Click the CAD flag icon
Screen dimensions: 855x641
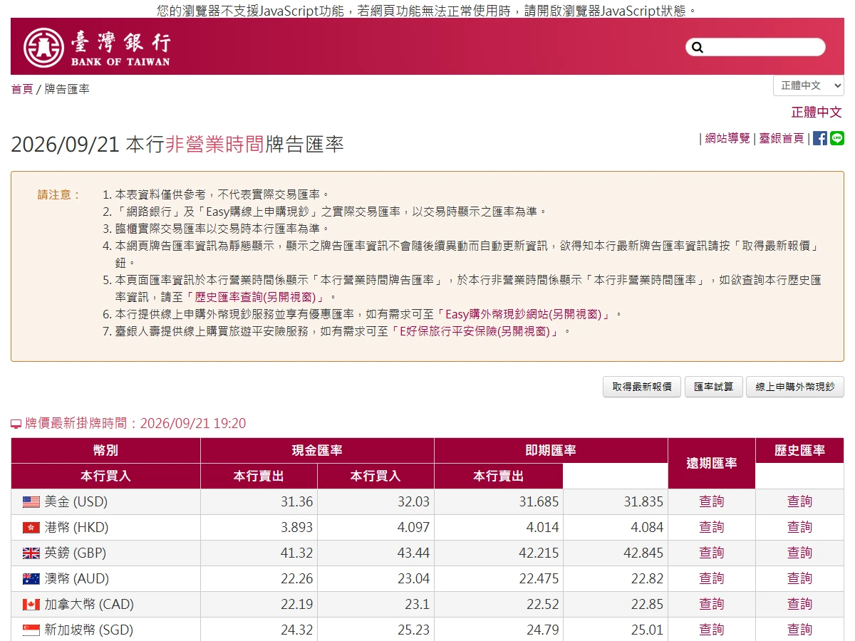pos(31,605)
